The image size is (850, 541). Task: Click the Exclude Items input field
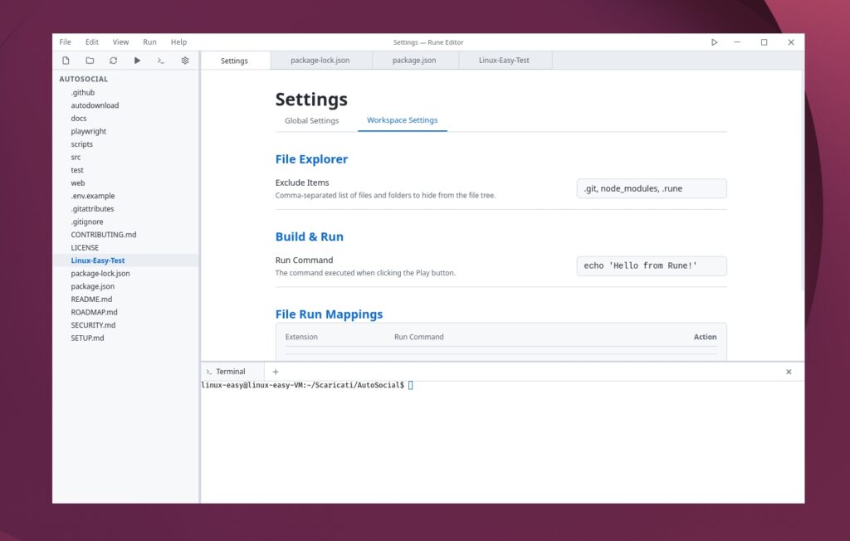pyautogui.click(x=652, y=188)
